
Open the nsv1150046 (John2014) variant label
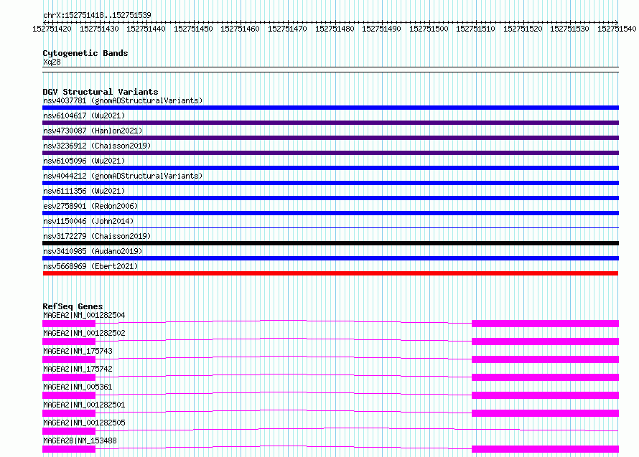click(88, 221)
